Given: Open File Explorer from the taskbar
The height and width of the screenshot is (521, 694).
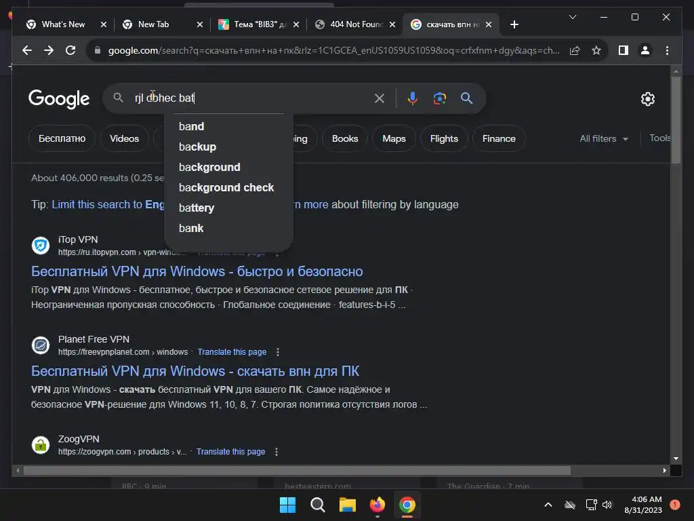Looking at the screenshot, I should click(x=348, y=505).
